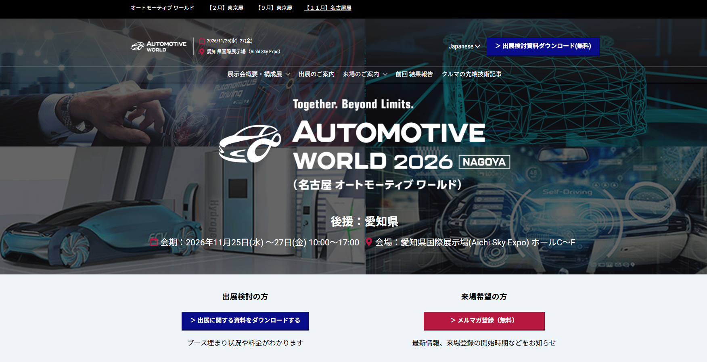The width and height of the screenshot is (707, 362).
Task: Click 出展に関する資料をダウンロードする button
Action: 245,320
